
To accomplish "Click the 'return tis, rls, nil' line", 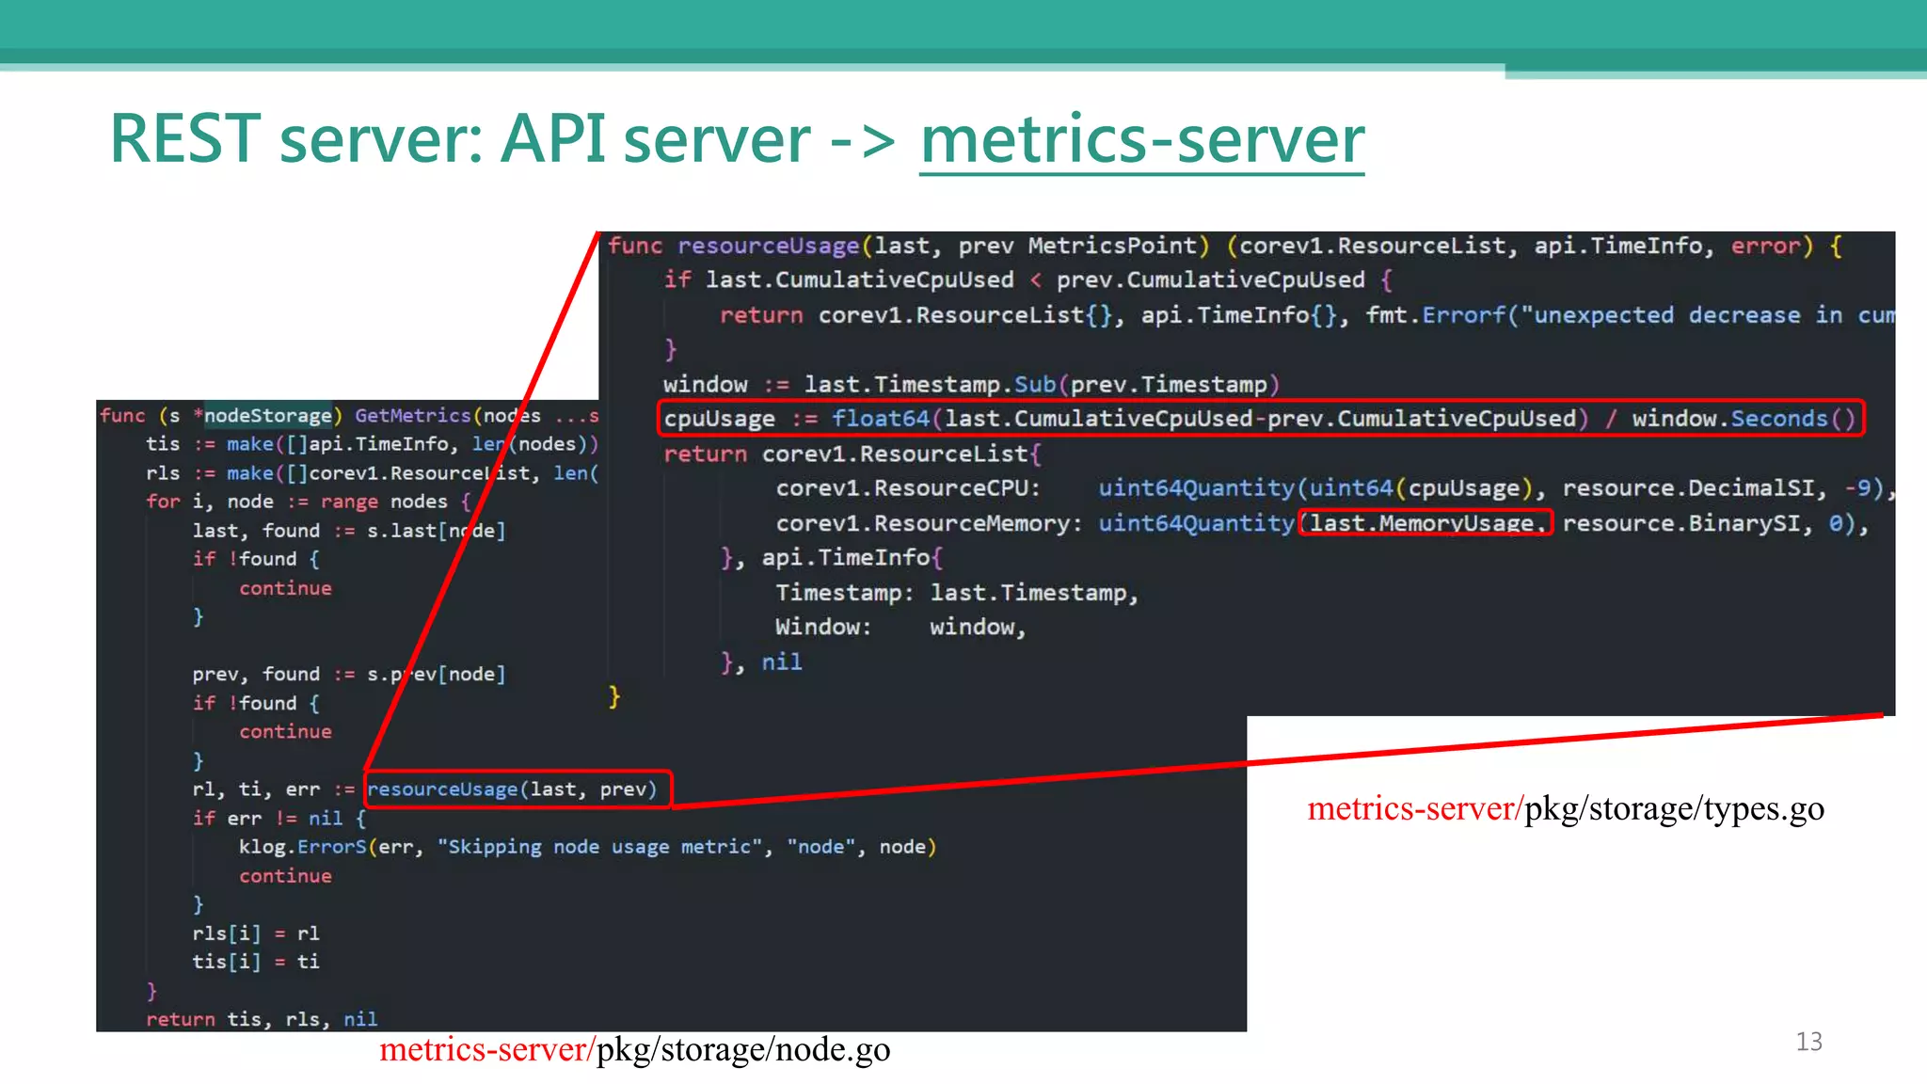I will 262,1018.
